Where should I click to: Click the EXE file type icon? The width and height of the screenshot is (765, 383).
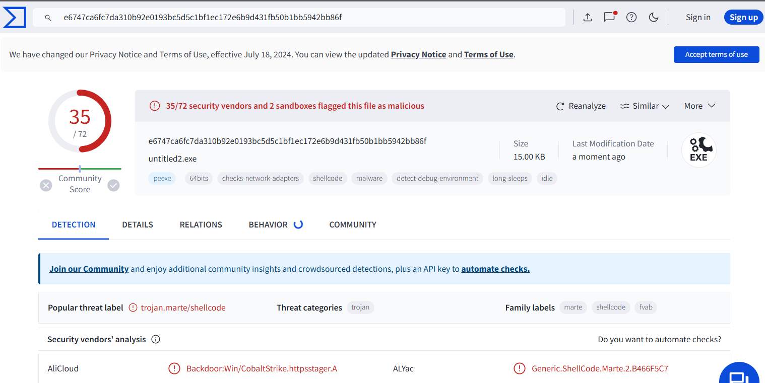pyautogui.click(x=698, y=150)
